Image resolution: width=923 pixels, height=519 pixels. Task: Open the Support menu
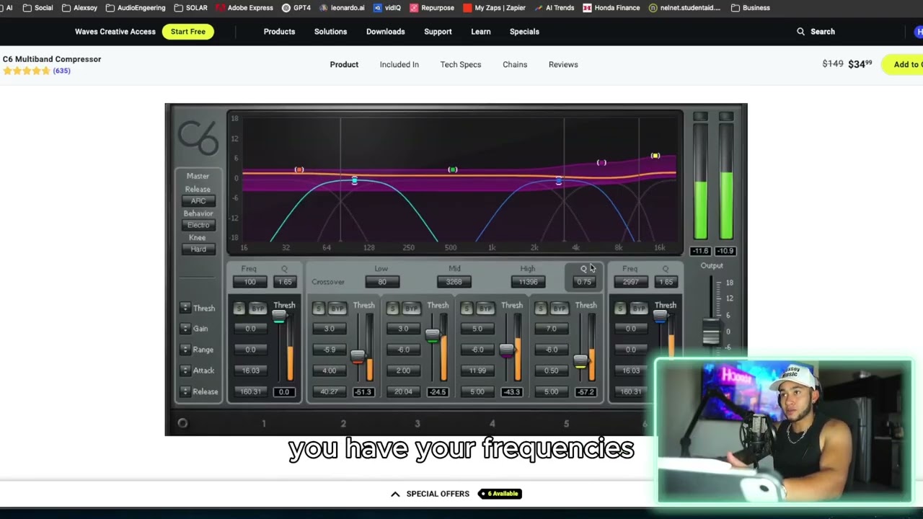438,32
